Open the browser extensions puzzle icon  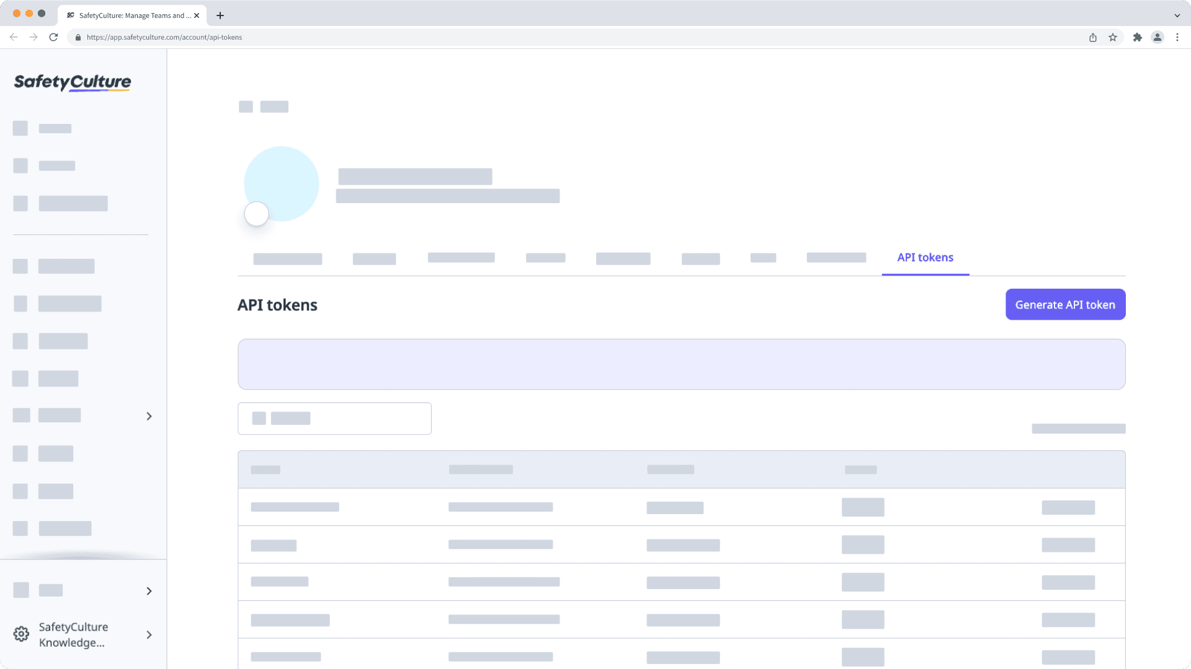(1138, 37)
